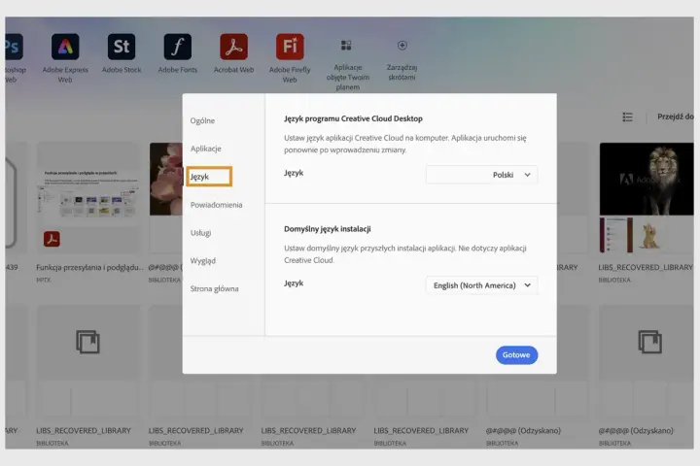
Task: Switch to the Usługi settings tab
Action: 200,233
